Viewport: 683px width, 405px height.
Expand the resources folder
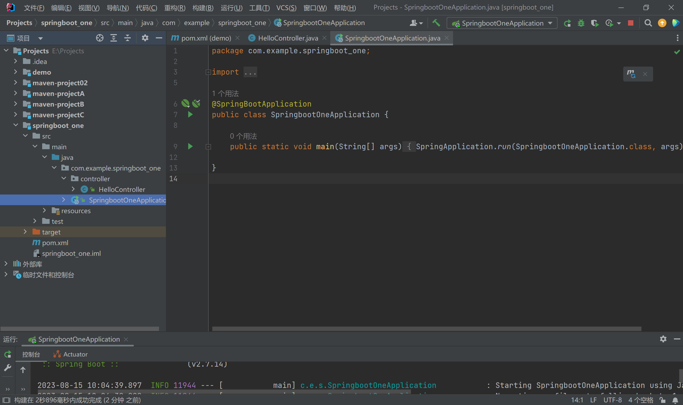point(45,210)
